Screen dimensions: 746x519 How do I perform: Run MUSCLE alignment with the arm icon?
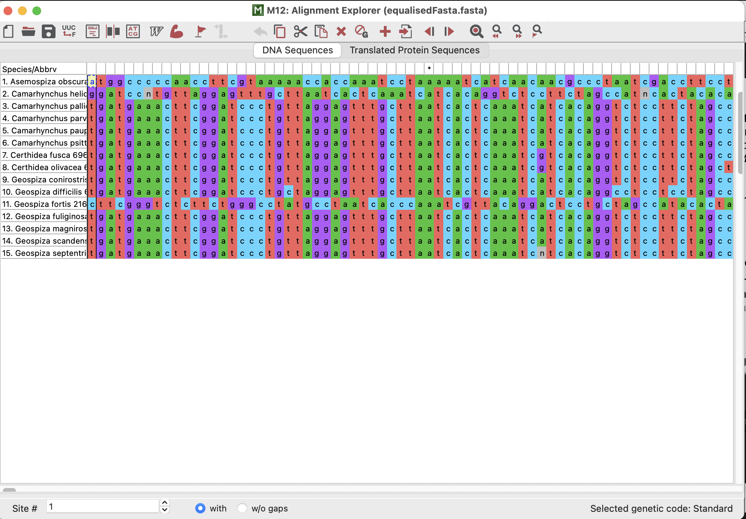pos(177,31)
